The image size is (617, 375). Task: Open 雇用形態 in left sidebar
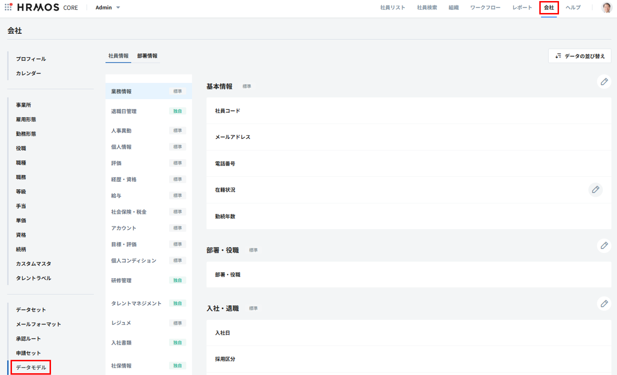pyautogui.click(x=26, y=119)
